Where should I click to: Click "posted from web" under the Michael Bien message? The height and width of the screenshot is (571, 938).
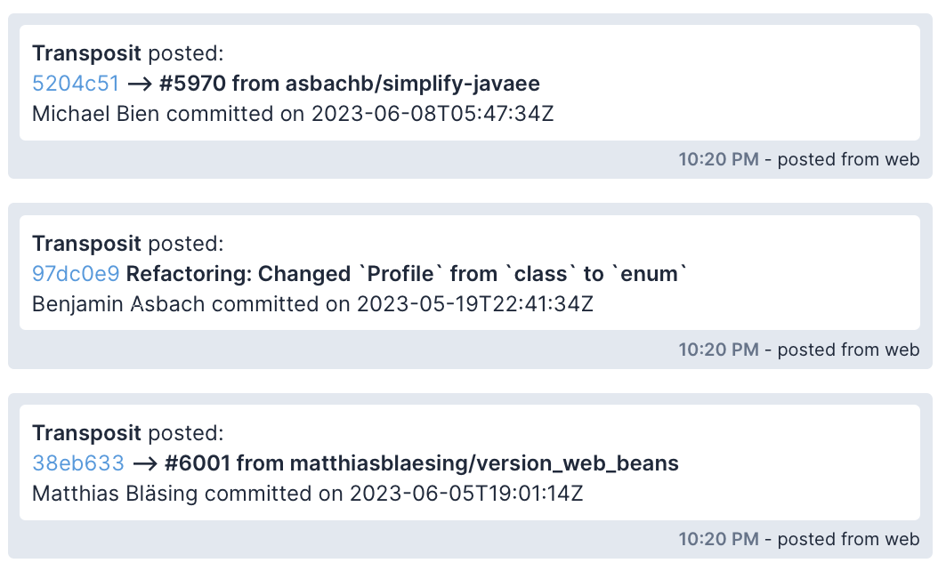click(x=848, y=160)
